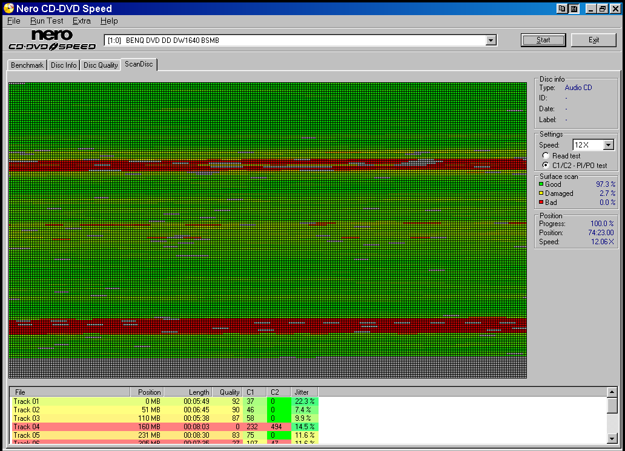Click the Jitter column header
This screenshot has width=625, height=451.
coord(305,392)
